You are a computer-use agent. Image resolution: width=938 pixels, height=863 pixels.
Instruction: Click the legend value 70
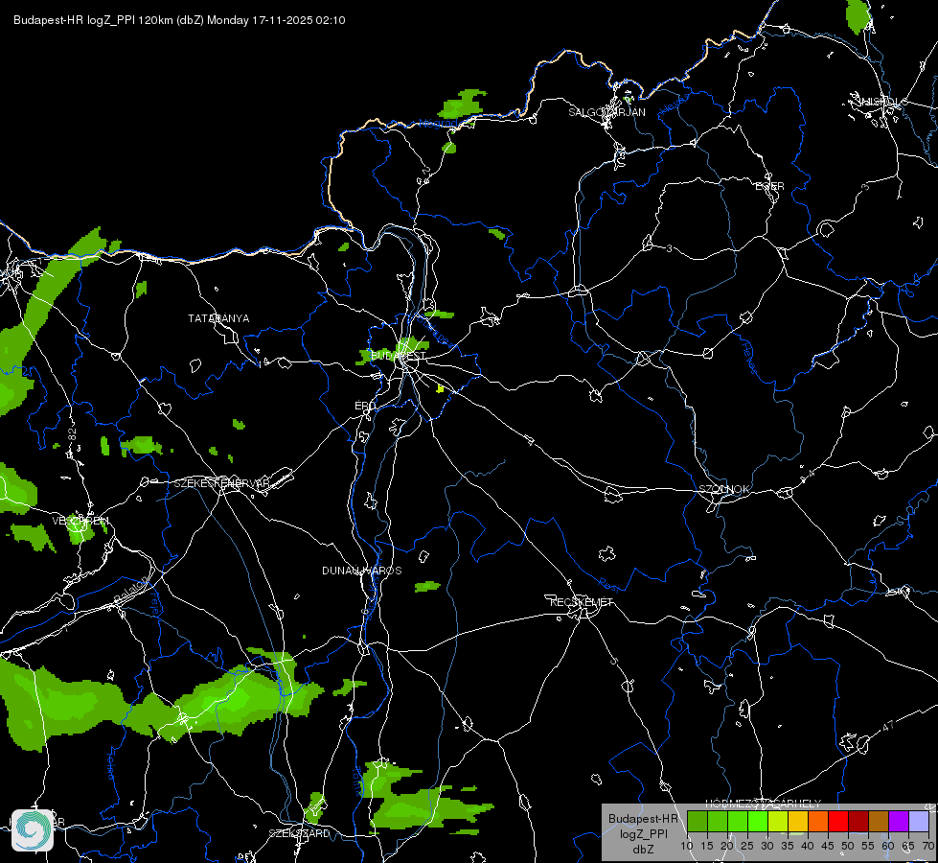927,847
